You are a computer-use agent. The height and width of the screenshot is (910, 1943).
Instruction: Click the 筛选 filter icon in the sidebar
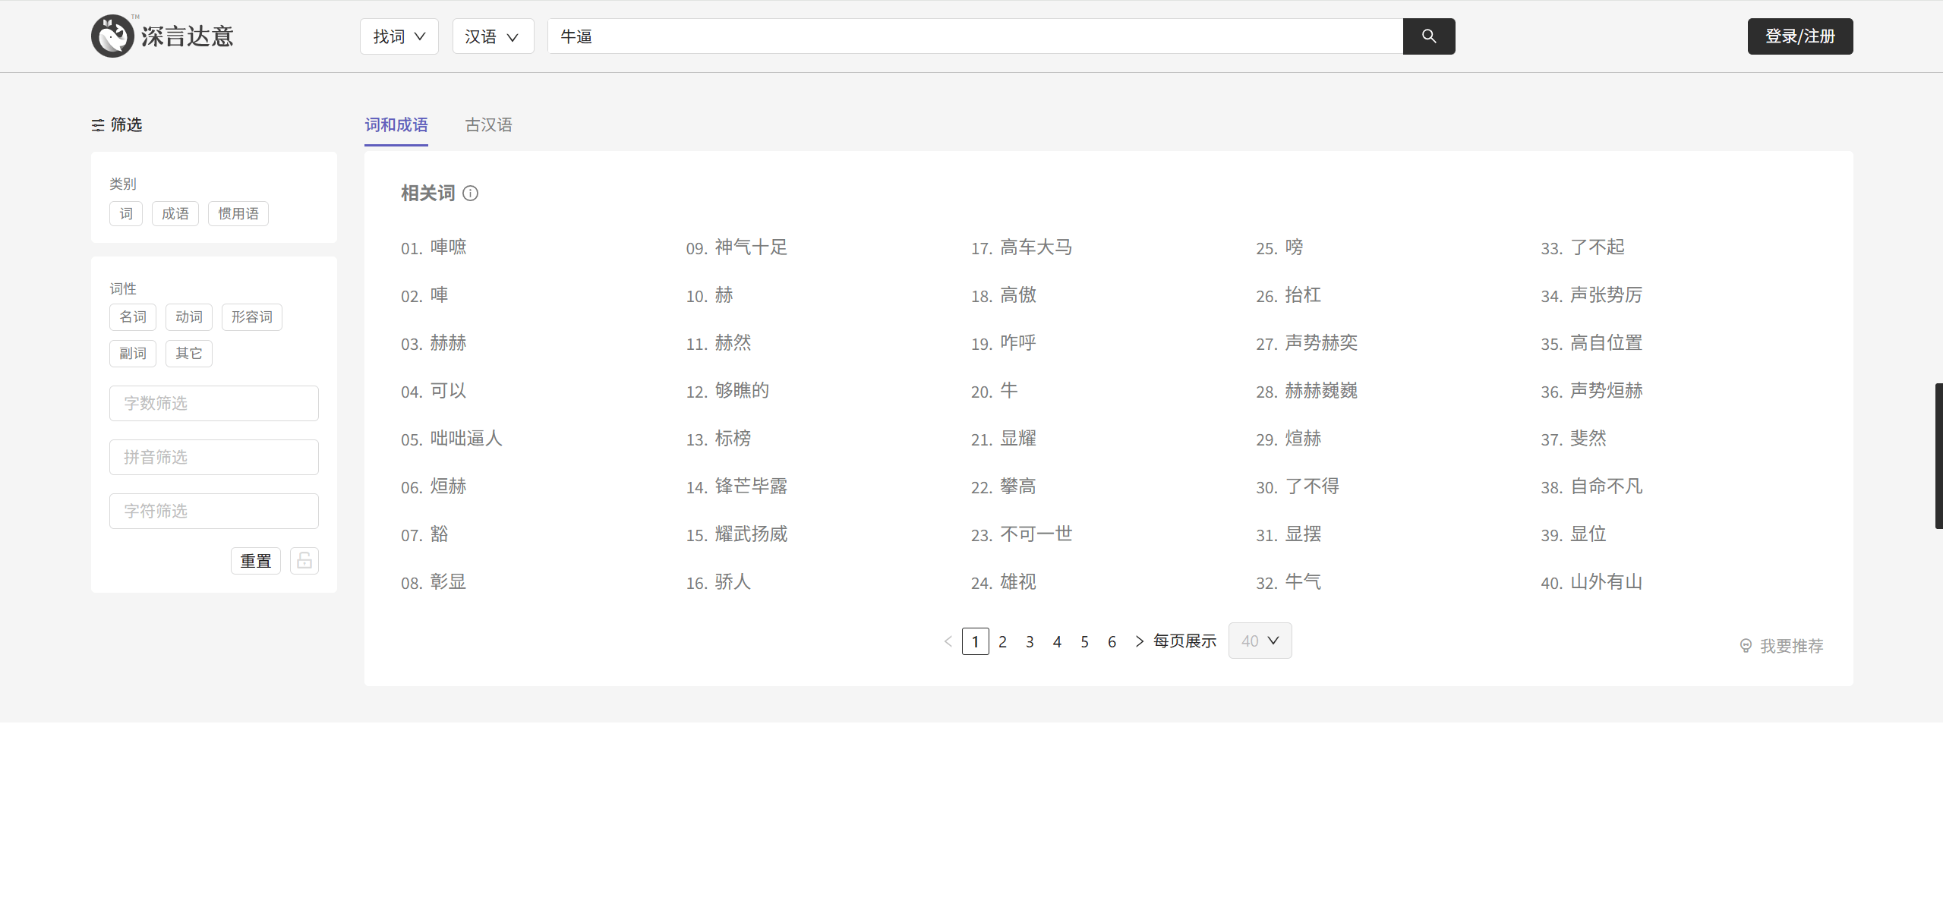pyautogui.click(x=99, y=124)
